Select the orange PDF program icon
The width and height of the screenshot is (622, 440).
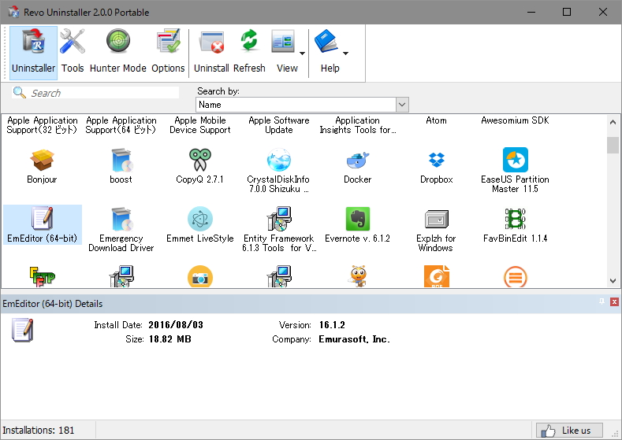pos(437,276)
